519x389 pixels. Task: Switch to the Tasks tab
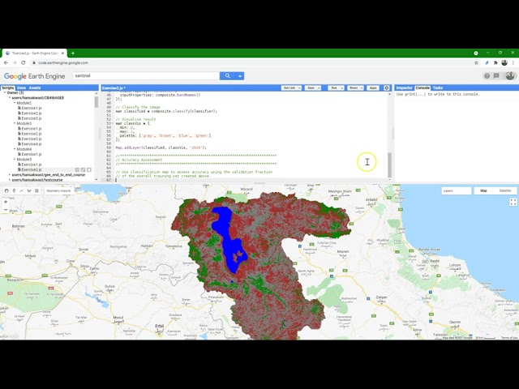(x=438, y=88)
